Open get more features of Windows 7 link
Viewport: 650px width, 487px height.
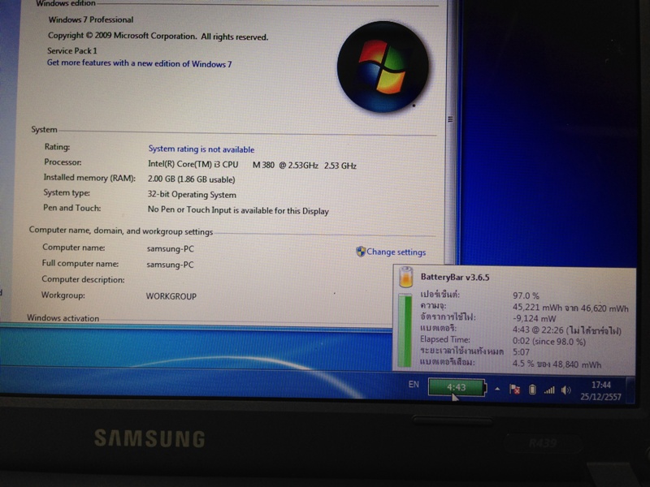pyautogui.click(x=141, y=62)
